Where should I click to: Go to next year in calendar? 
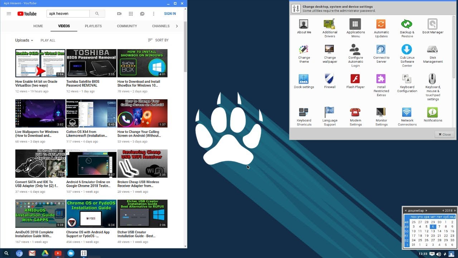point(455,210)
